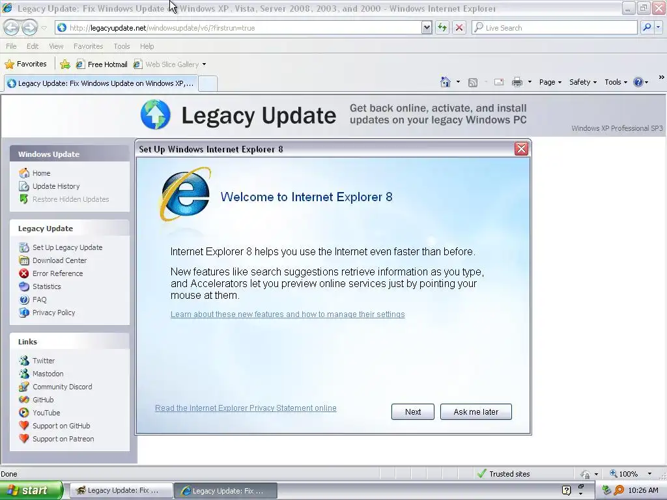The image size is (667, 500).
Task: Open the Support on GitHub link
Action: point(61,426)
